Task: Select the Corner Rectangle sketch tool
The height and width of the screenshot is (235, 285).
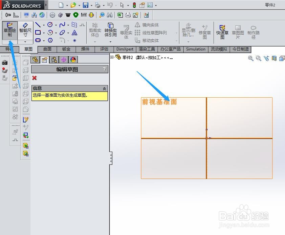Action: point(38,33)
